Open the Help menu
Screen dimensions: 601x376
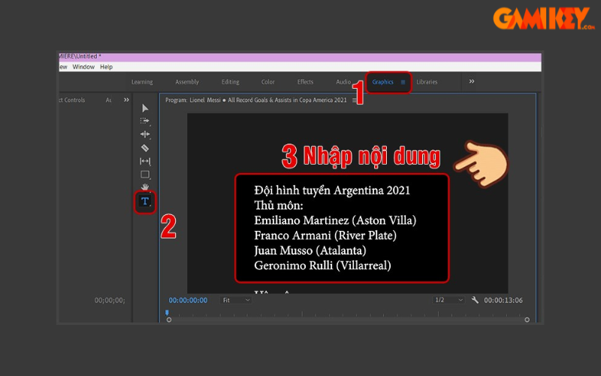[106, 67]
